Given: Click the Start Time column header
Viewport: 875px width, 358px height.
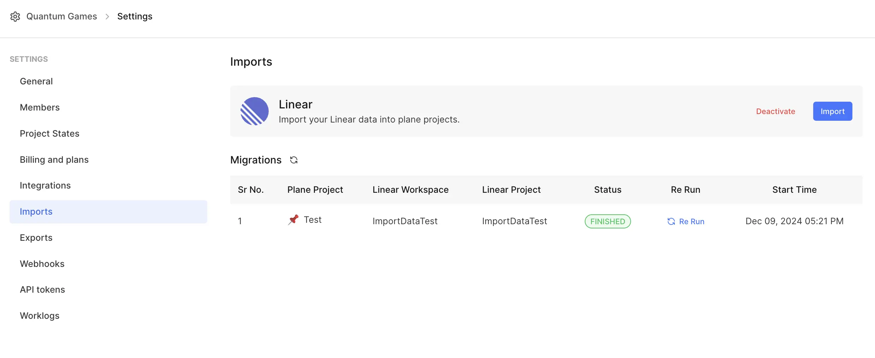Looking at the screenshot, I should click(794, 190).
